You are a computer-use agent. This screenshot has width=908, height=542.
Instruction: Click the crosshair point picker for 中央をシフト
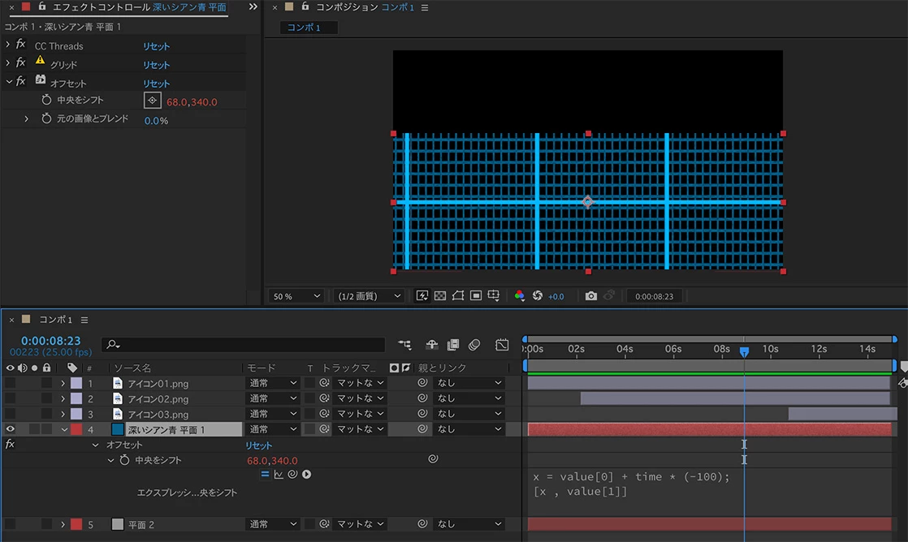point(153,101)
